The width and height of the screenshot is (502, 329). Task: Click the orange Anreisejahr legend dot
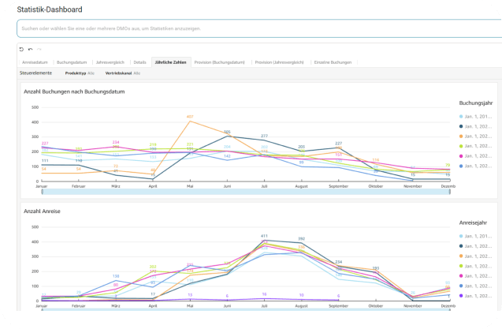pyautogui.click(x=461, y=256)
